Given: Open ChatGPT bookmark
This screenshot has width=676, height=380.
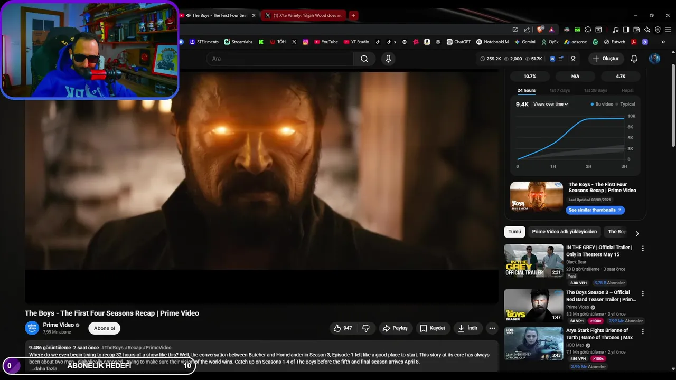Looking at the screenshot, I should point(458,42).
